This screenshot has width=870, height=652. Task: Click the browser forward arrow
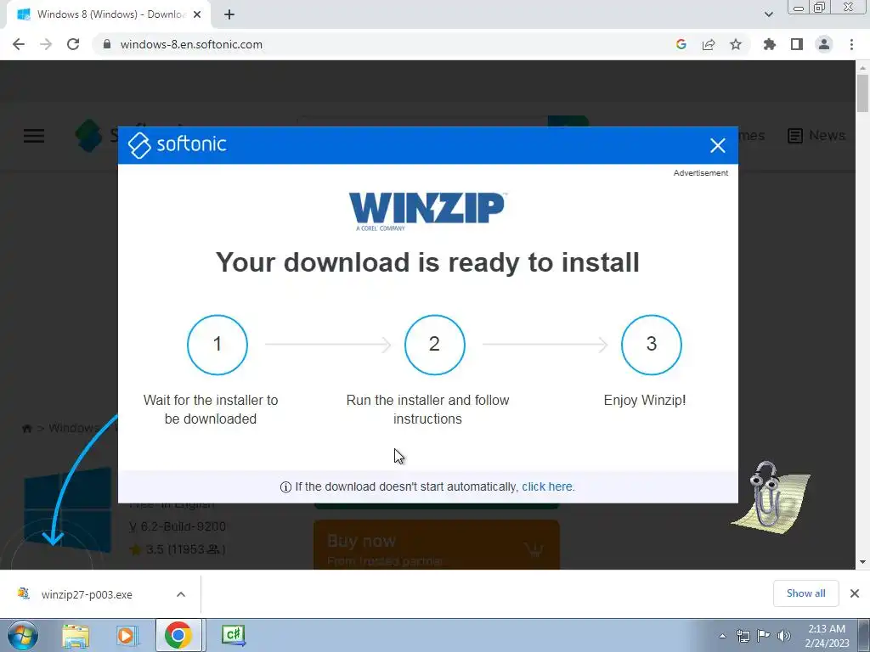46,44
